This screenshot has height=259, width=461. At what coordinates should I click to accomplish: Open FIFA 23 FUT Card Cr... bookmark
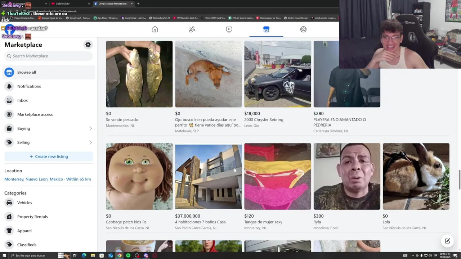pos(212,18)
